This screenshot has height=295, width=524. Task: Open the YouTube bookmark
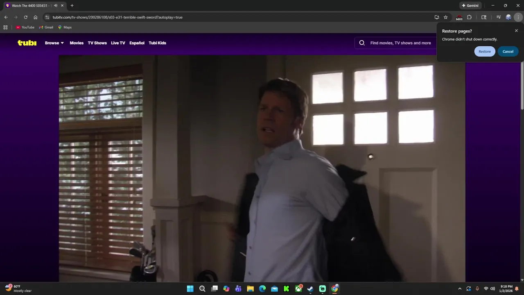pos(25,27)
